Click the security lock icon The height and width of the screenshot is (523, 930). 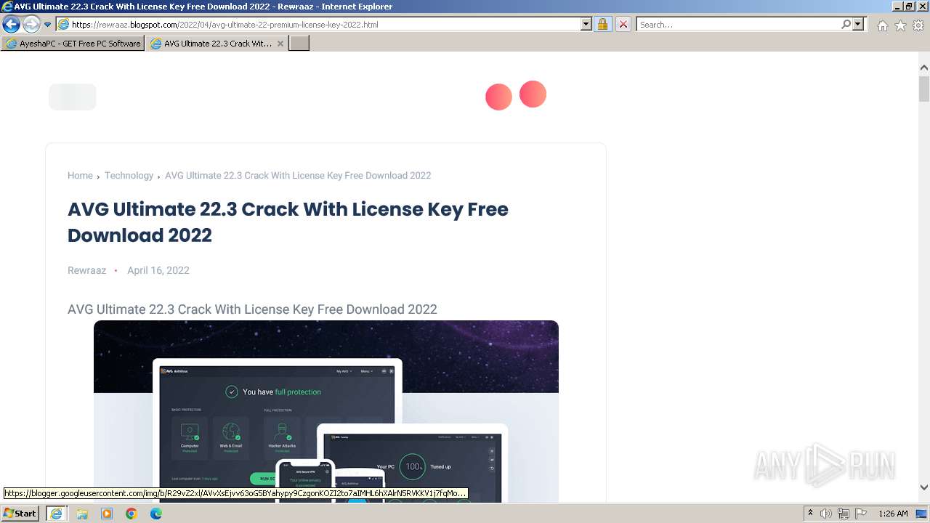click(x=602, y=25)
